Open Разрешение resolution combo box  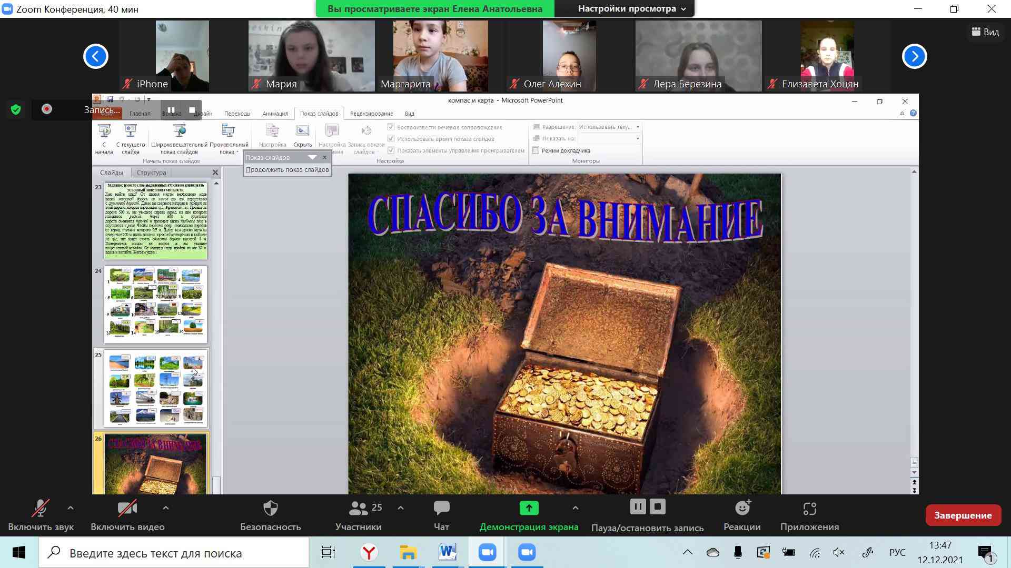coord(609,127)
